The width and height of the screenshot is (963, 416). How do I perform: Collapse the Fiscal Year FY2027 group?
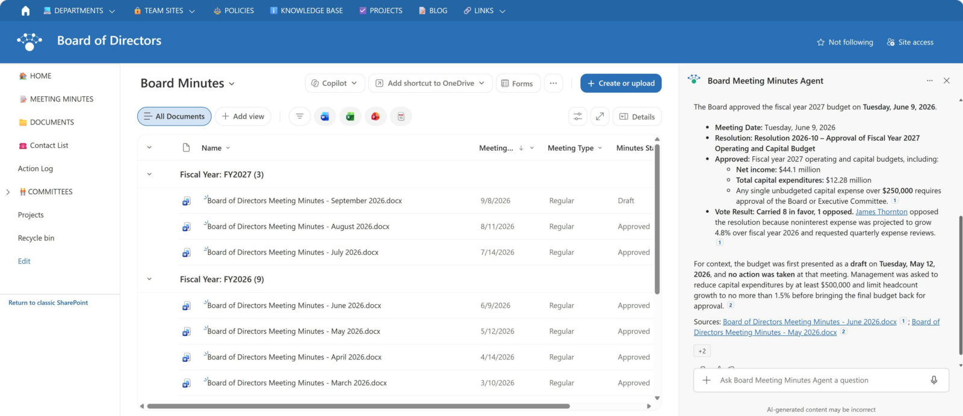point(149,174)
